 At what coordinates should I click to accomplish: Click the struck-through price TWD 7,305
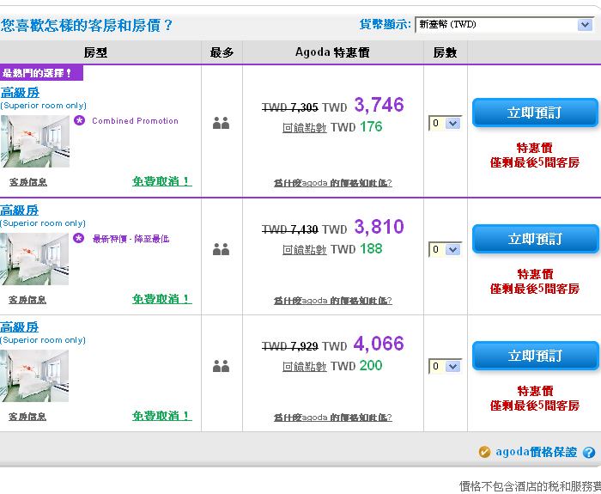(290, 107)
